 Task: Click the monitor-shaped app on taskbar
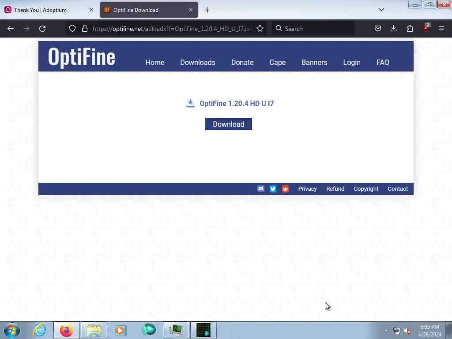176,330
